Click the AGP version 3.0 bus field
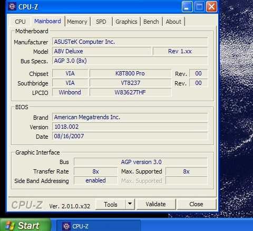 tap(141, 162)
